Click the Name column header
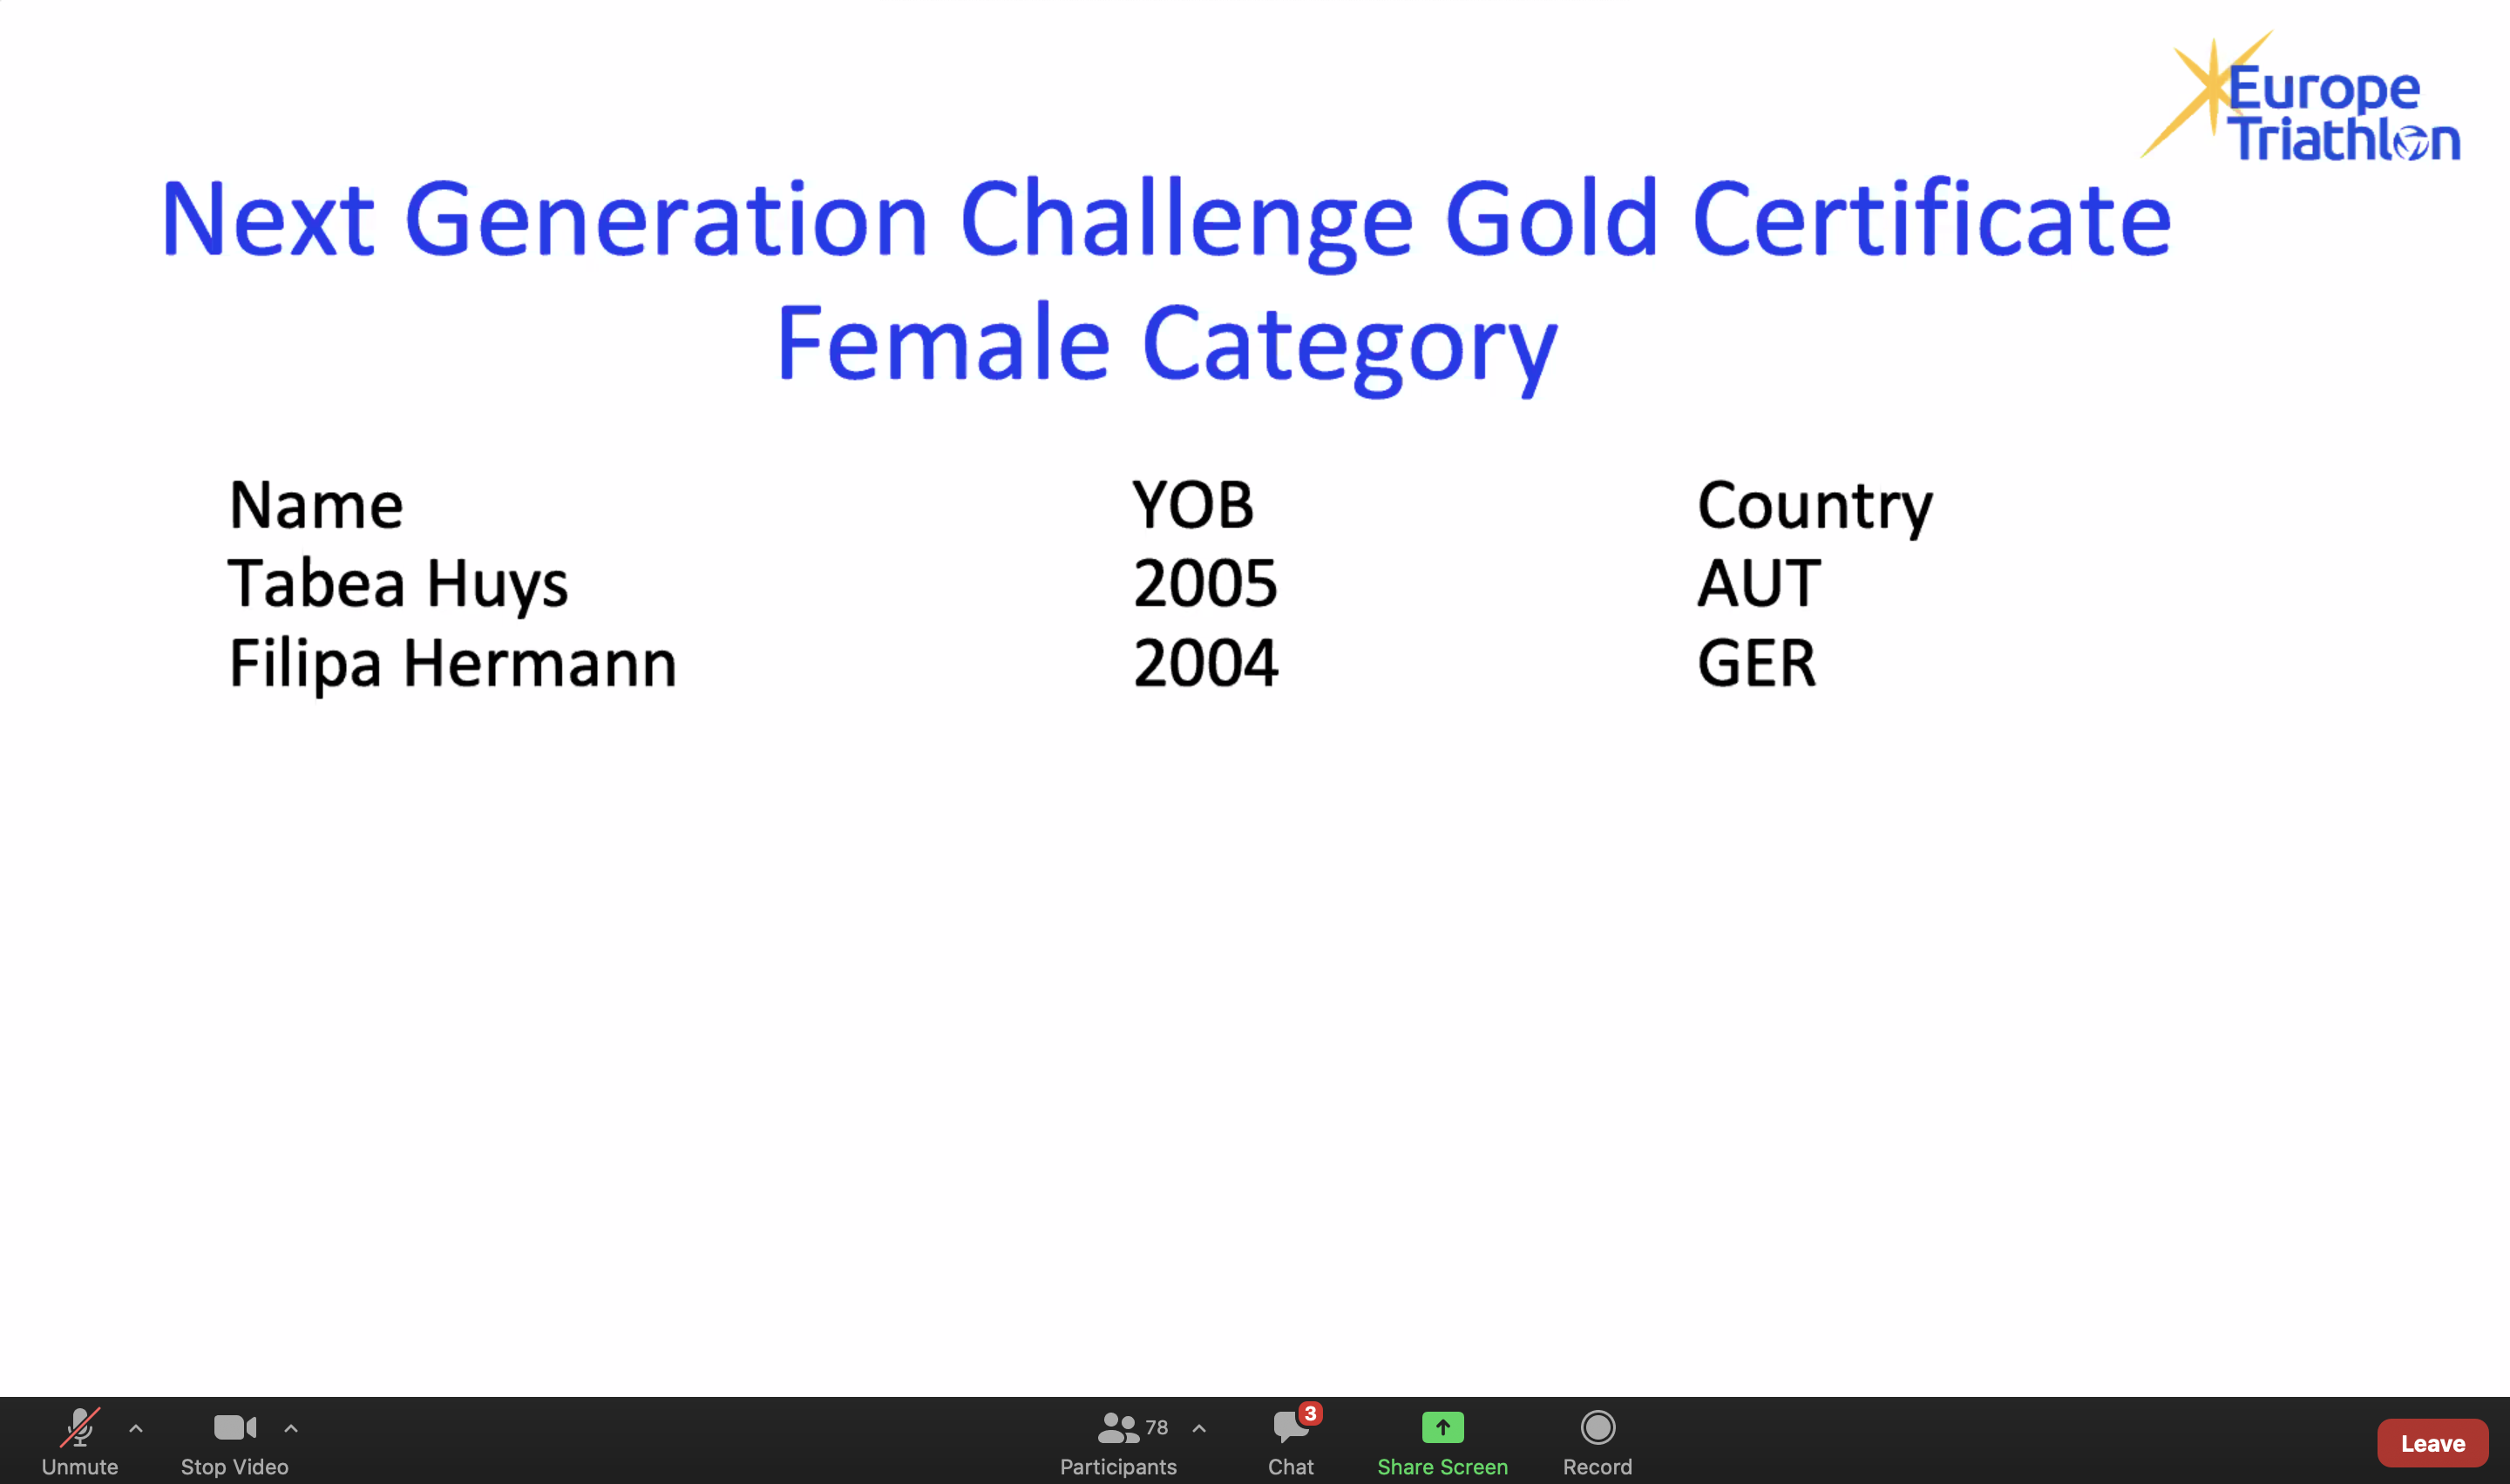 (x=316, y=505)
